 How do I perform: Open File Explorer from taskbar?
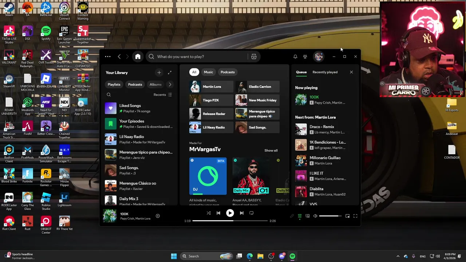coord(260,256)
